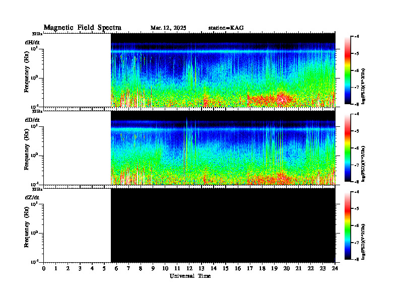Click the dH/dt color bar's log PSD unit label
Screen dimensions: 399x308
click(363, 86)
